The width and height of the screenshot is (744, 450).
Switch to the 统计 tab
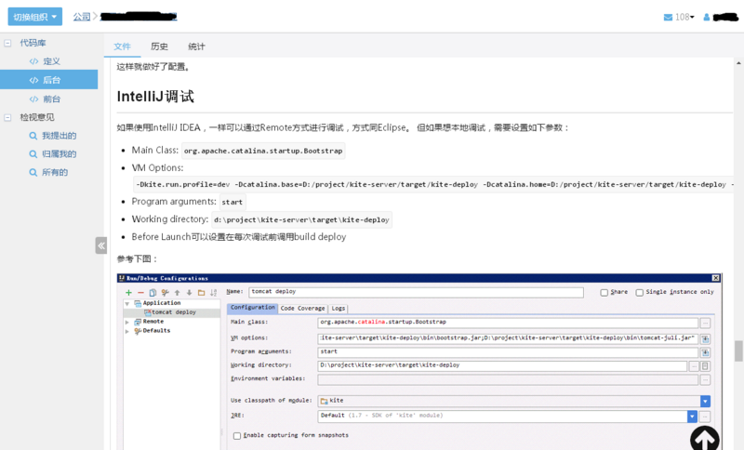pyautogui.click(x=196, y=46)
